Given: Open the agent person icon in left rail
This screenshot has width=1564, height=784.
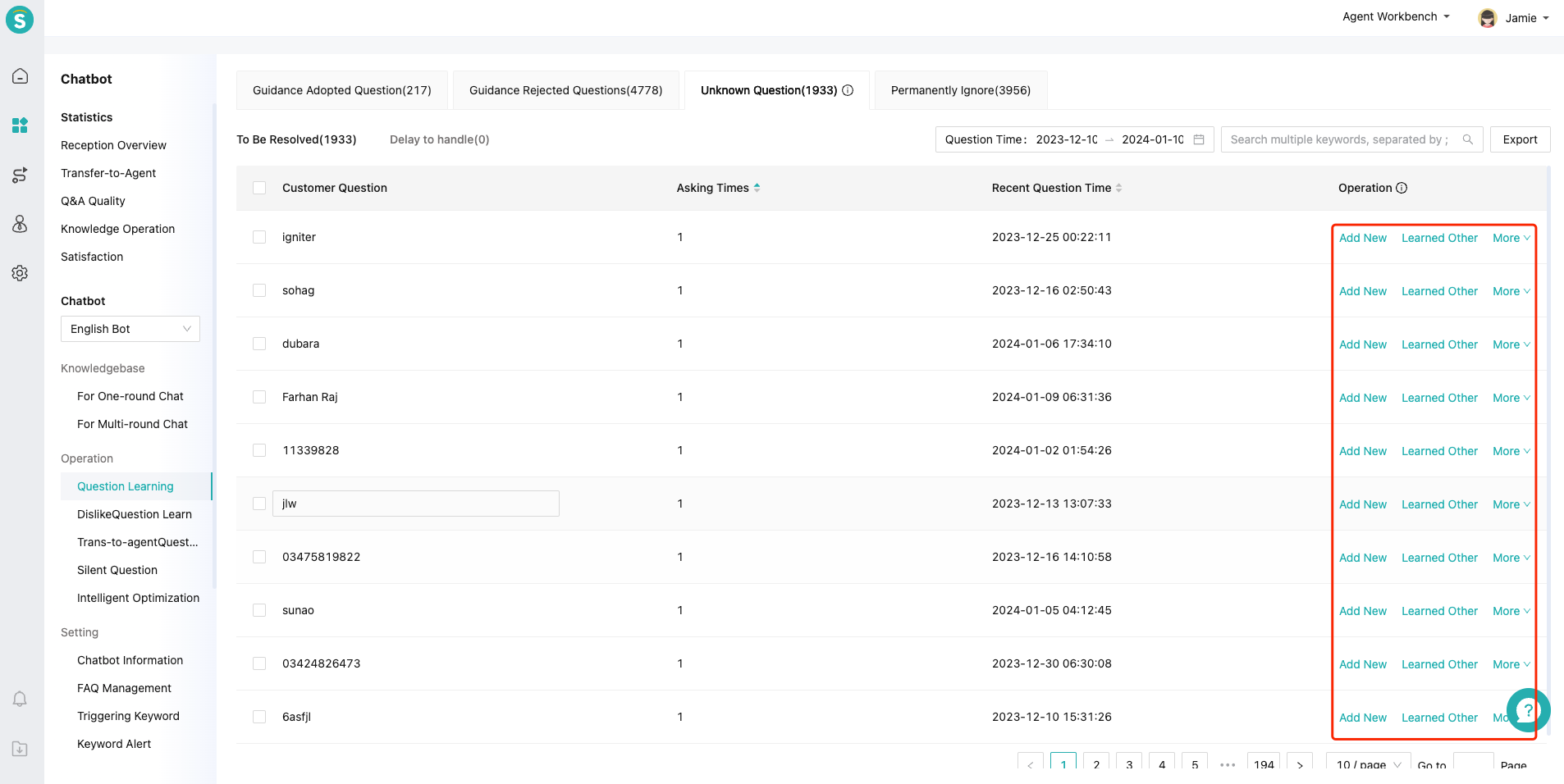Looking at the screenshot, I should point(20,224).
